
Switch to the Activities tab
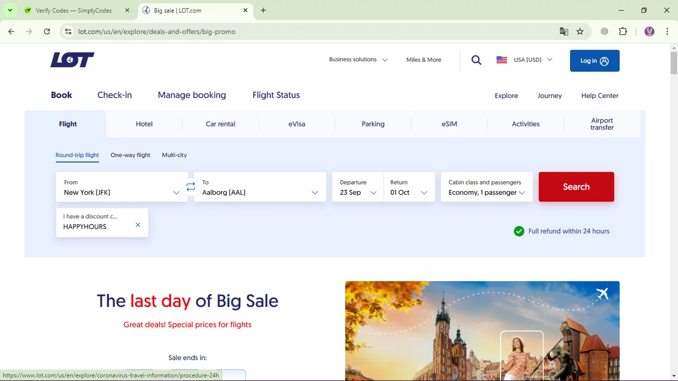click(x=526, y=124)
